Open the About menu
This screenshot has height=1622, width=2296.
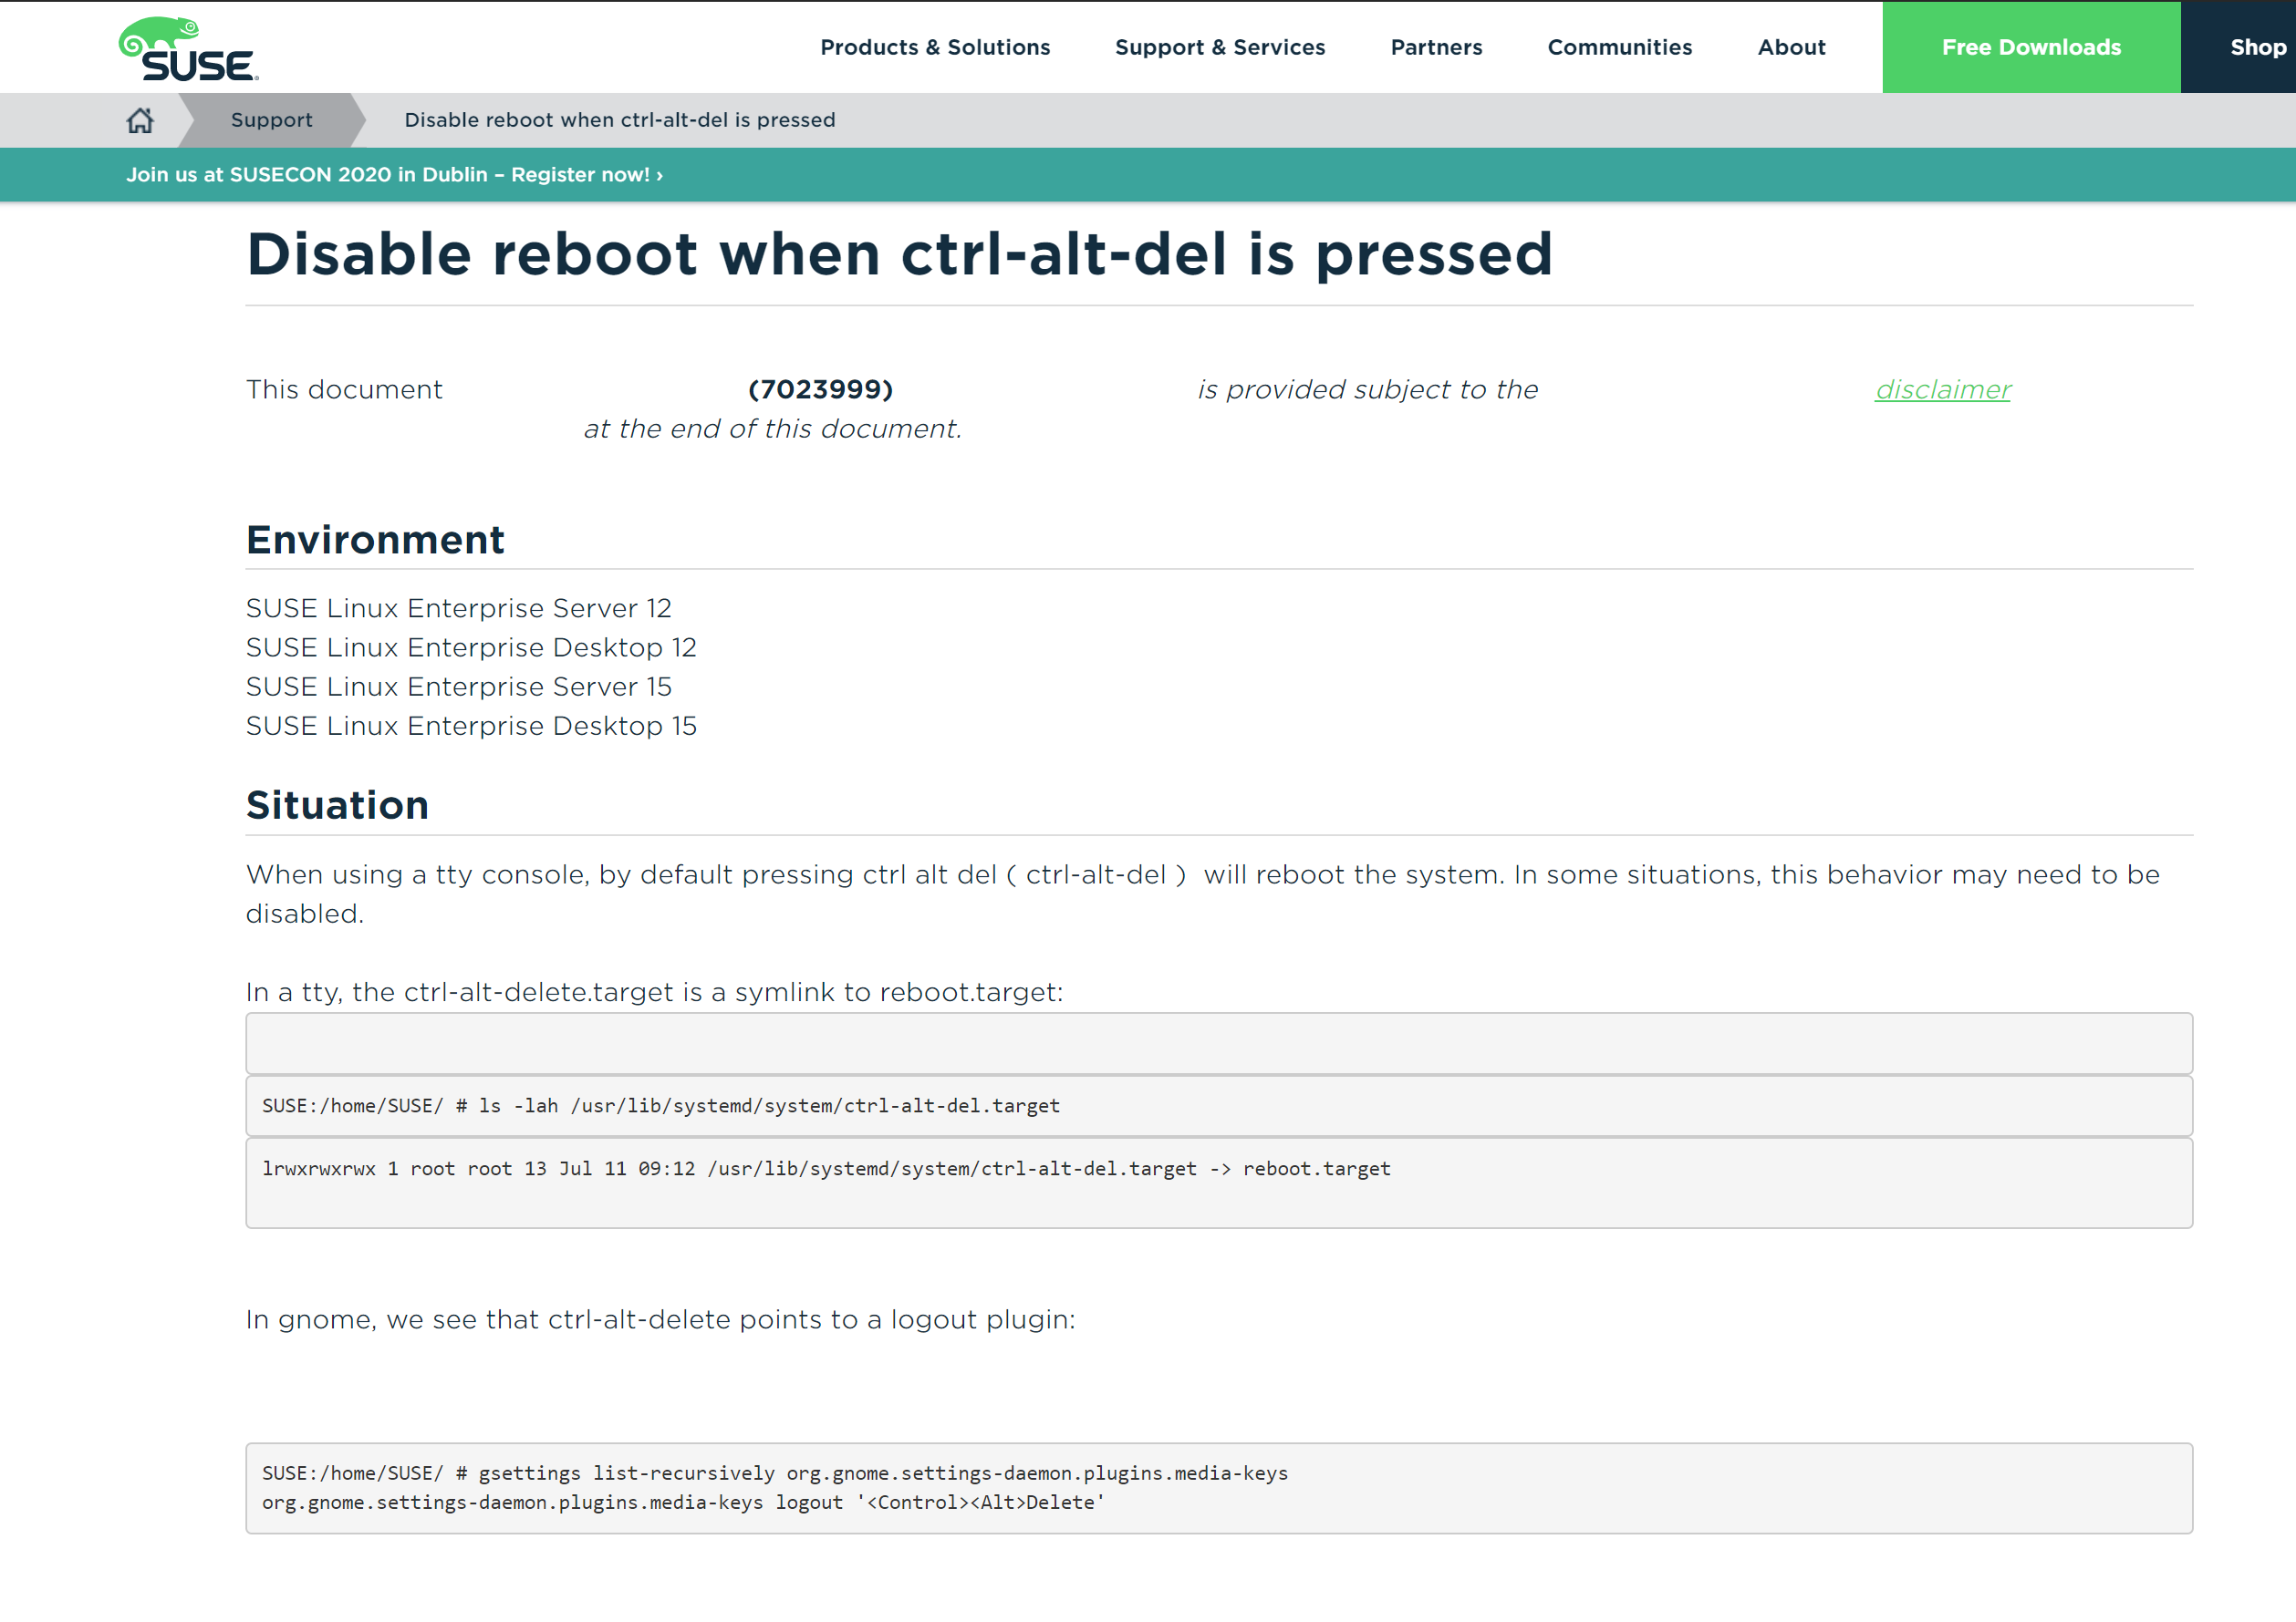click(x=1790, y=47)
